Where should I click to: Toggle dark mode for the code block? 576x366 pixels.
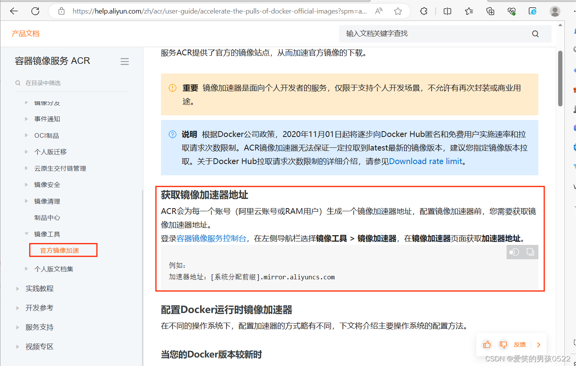(514, 252)
